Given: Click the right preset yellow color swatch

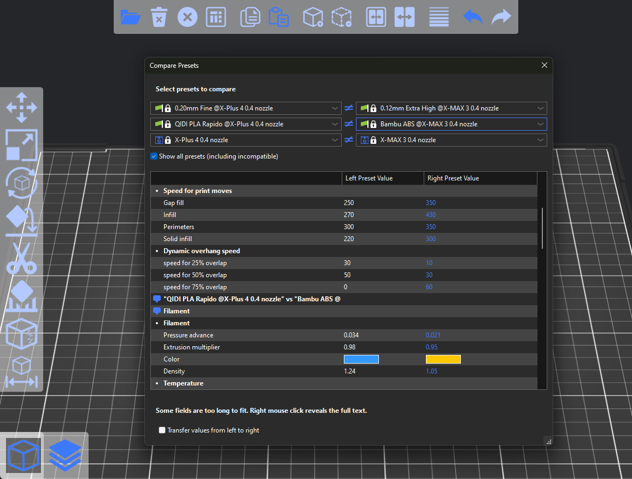Looking at the screenshot, I should coord(443,359).
